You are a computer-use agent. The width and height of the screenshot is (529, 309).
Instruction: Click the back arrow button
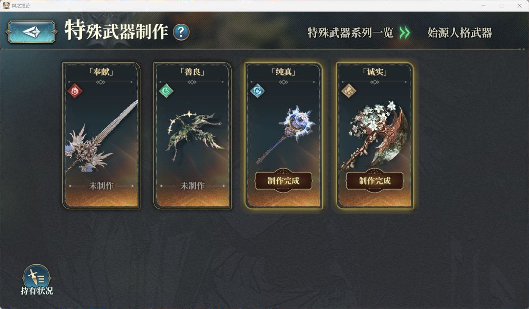click(31, 32)
